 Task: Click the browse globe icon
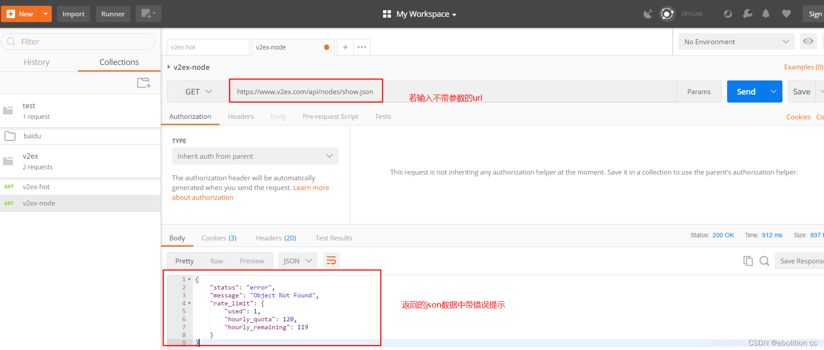pos(728,14)
